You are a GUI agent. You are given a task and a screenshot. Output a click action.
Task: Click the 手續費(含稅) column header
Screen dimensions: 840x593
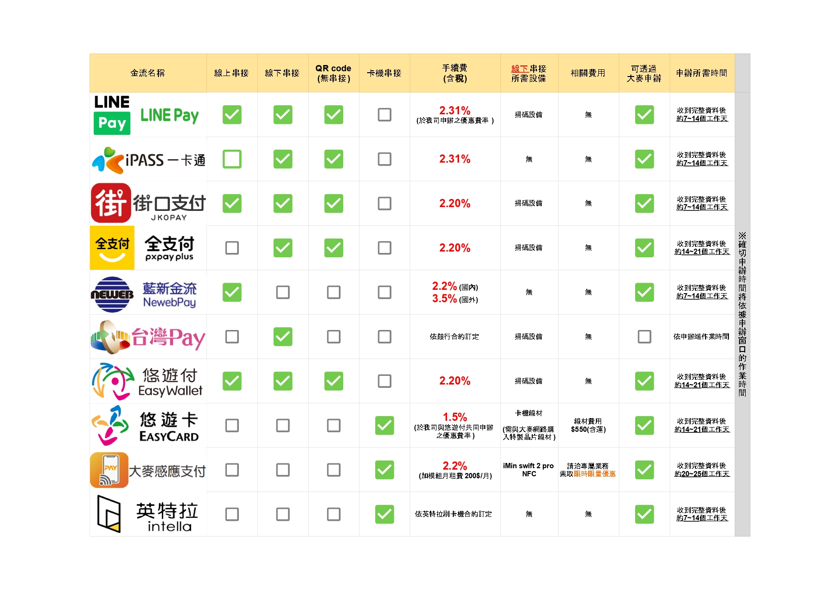(455, 73)
